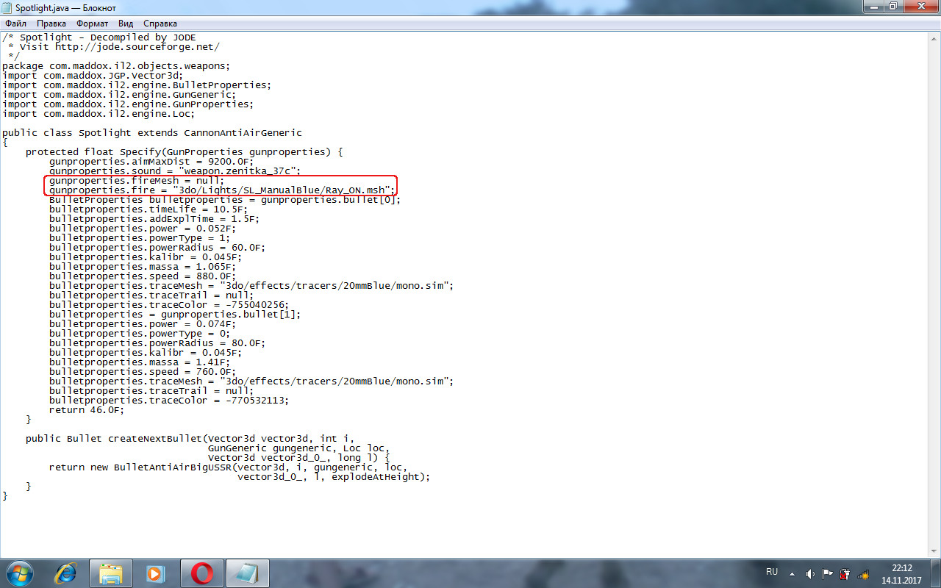Click the scrollbar up arrow
Viewport: 941px width, 588px height.
click(934, 37)
